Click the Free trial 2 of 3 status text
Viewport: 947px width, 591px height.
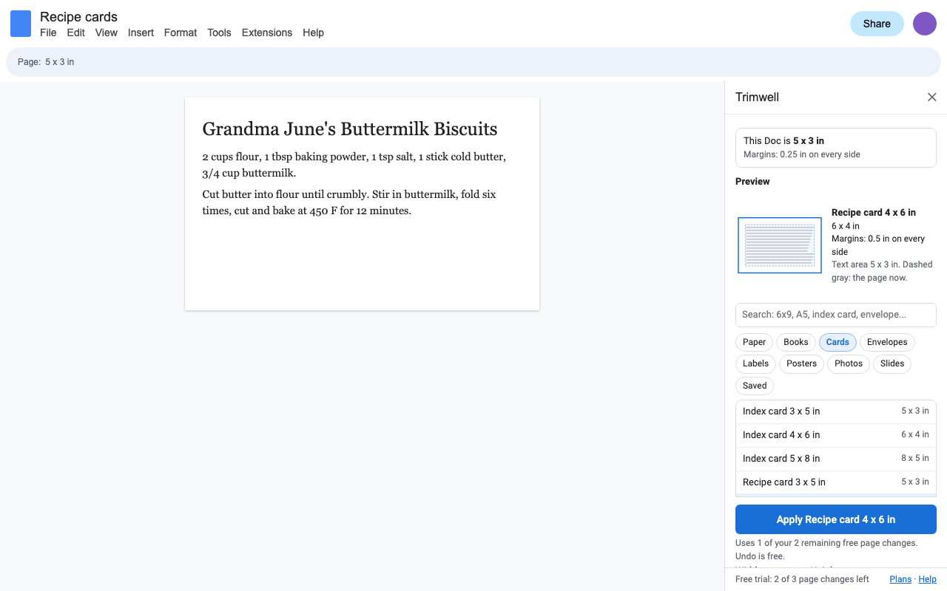802,579
